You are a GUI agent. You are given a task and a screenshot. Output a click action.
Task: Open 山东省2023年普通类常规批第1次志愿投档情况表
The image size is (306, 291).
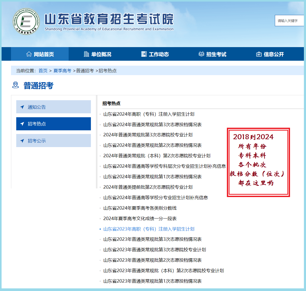(x=152, y=281)
